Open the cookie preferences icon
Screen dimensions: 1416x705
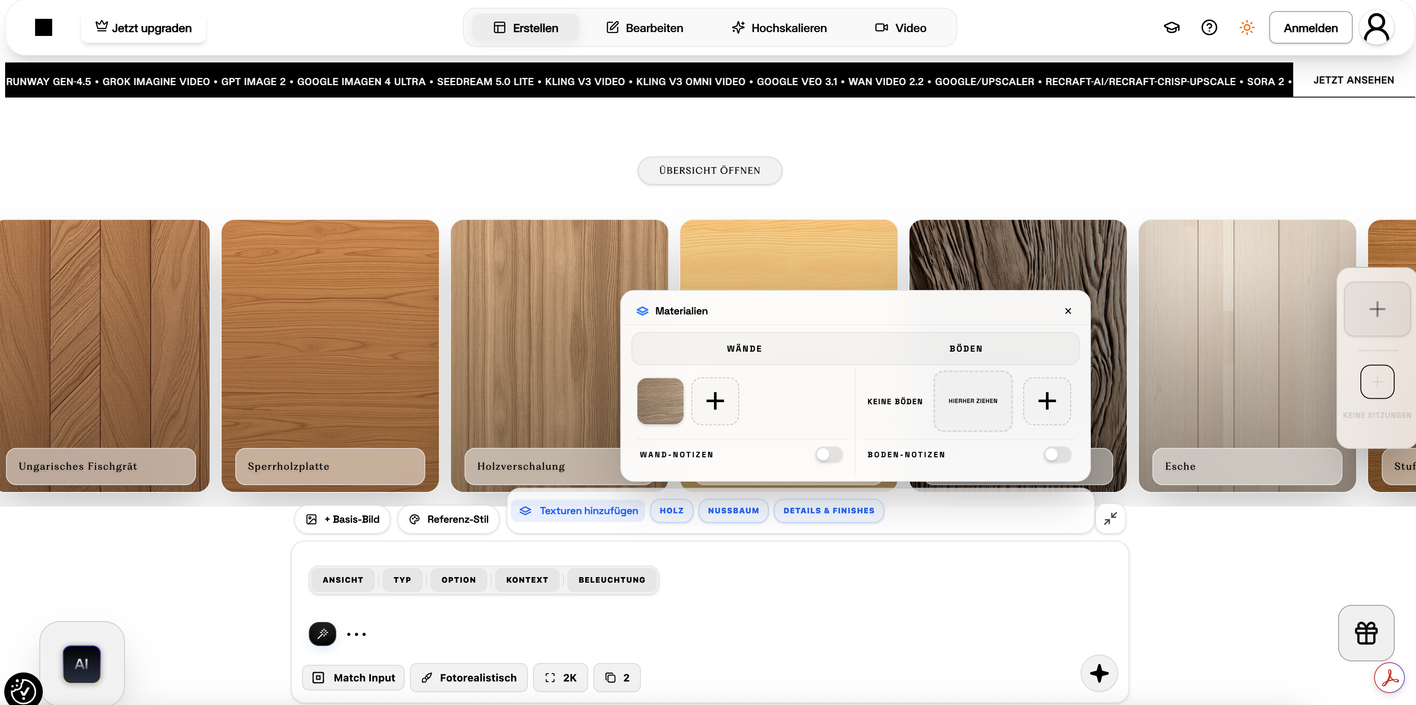coord(23,690)
